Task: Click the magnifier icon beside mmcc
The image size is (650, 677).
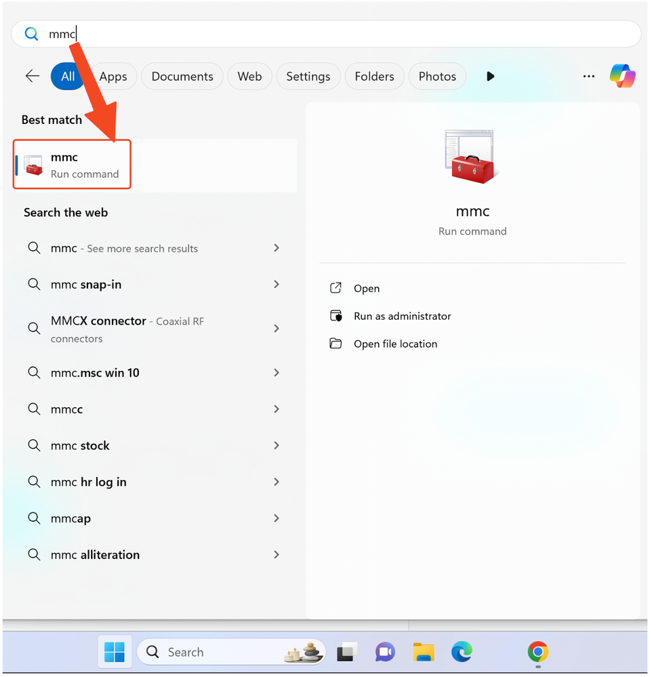Action: pos(34,409)
